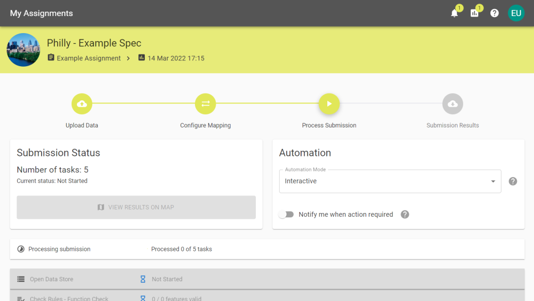
Task: Click the Philly city thumbnail image
Action: tap(23, 50)
